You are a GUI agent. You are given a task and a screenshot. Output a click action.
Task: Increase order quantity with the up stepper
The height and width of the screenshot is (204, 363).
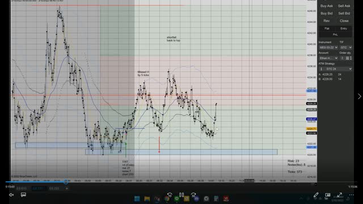[x=351, y=57]
